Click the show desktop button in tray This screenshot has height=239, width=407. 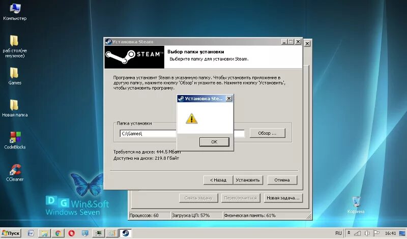pyautogui.click(x=402, y=233)
